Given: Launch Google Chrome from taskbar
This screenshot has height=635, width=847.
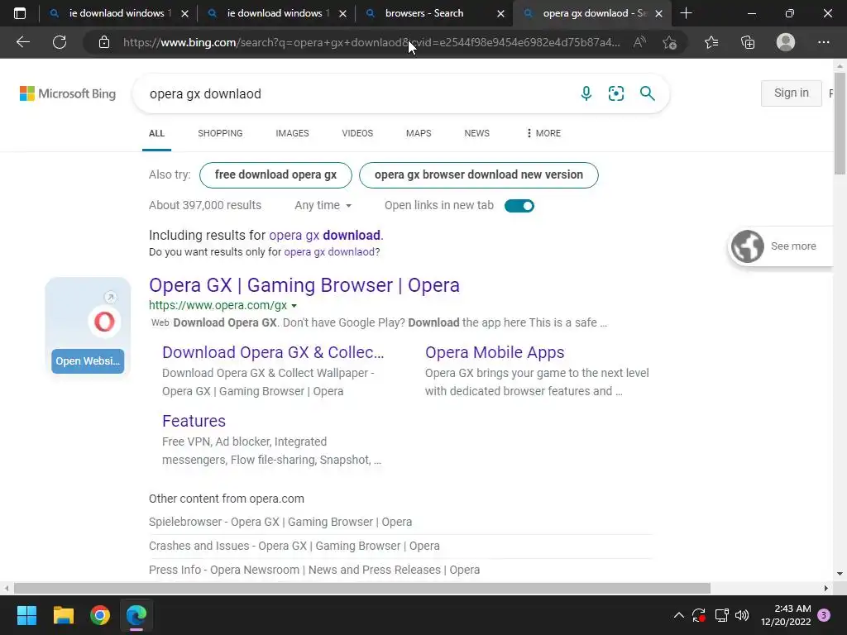Looking at the screenshot, I should [100, 615].
